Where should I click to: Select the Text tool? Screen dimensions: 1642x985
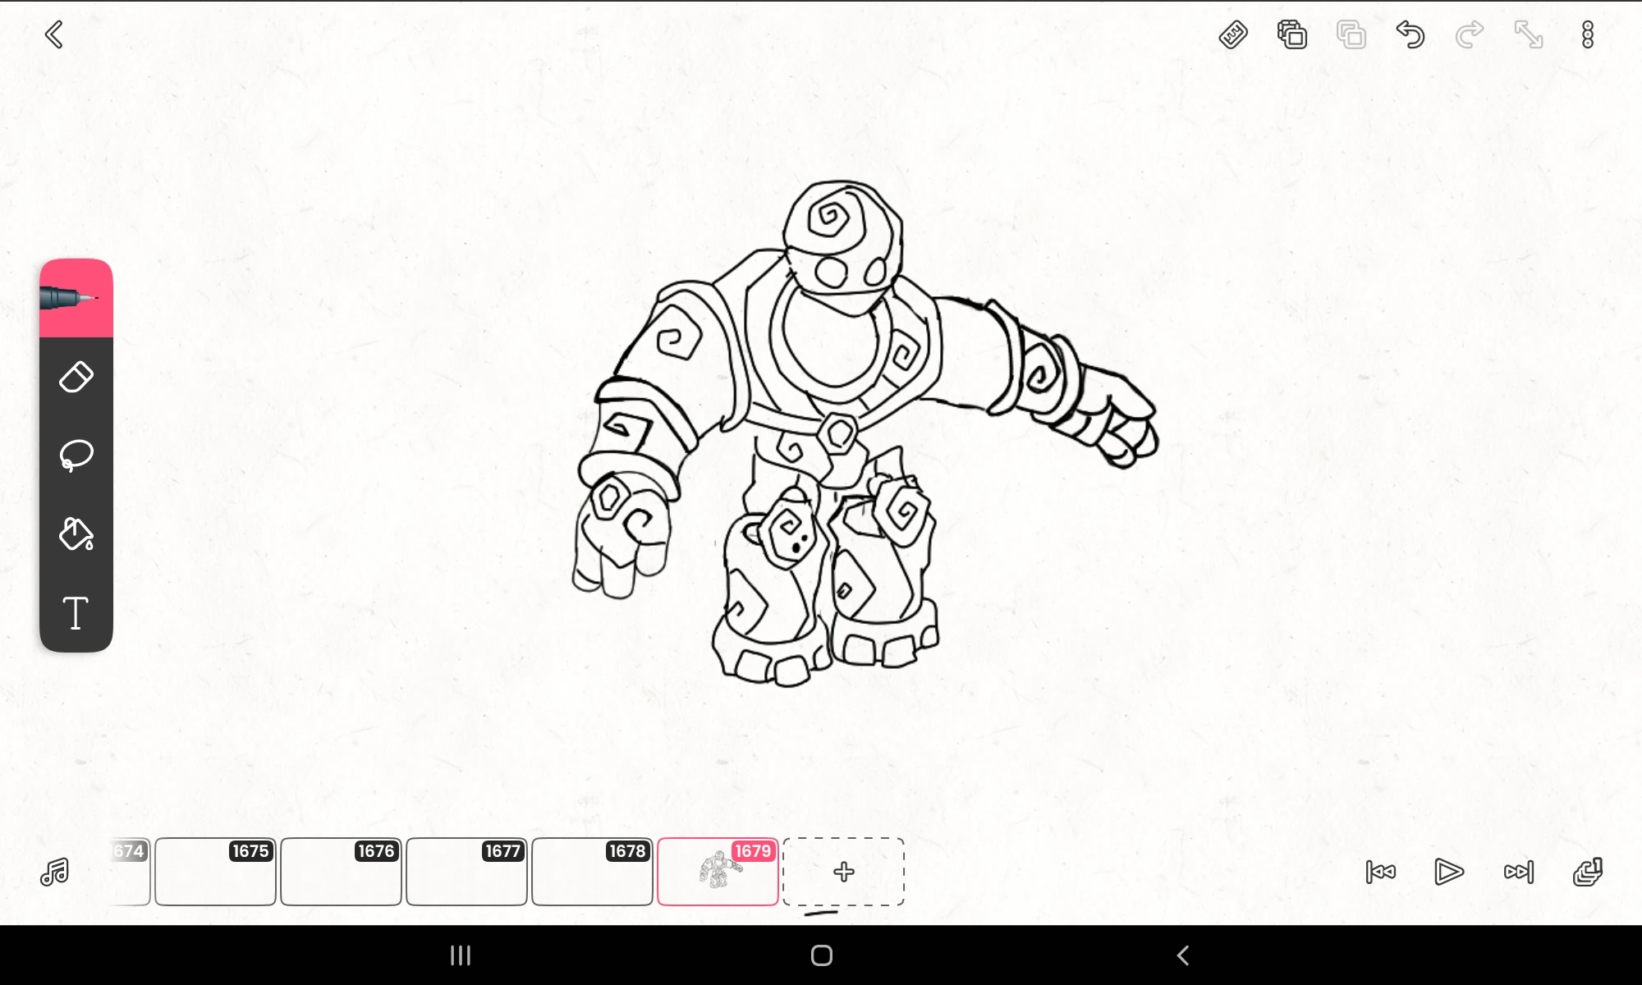76,612
